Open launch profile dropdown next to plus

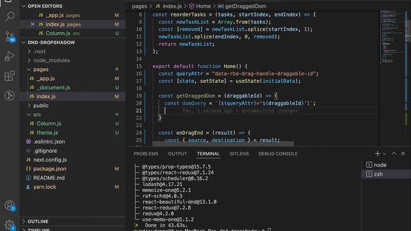[384, 154]
